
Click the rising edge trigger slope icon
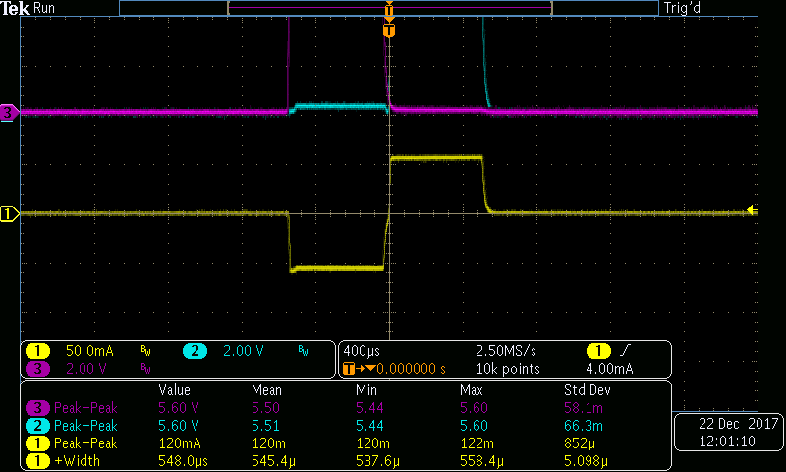[x=627, y=351]
